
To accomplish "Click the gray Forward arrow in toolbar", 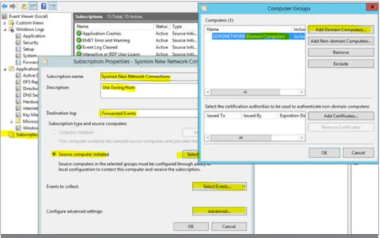I will pyautogui.click(x=13, y=6).
